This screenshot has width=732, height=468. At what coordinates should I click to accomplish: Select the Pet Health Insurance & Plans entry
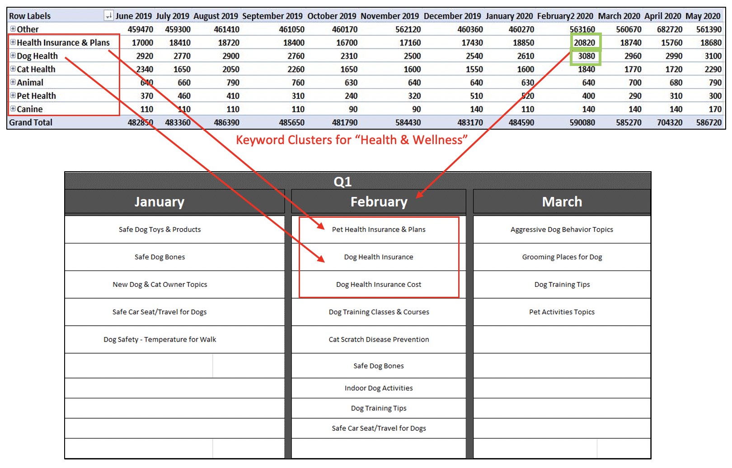(x=379, y=229)
